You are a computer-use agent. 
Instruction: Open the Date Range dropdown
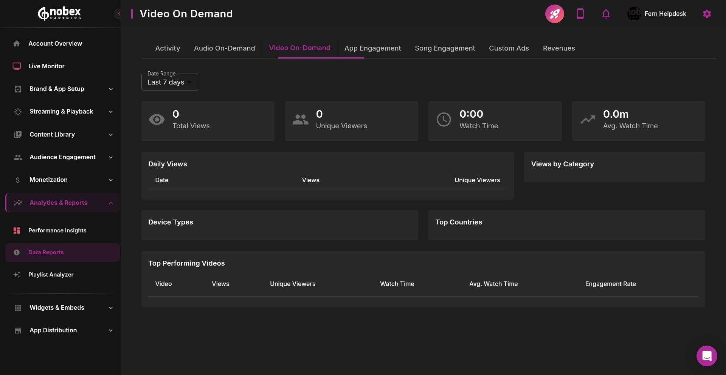[x=169, y=82]
